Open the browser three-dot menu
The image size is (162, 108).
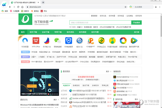[160, 7]
